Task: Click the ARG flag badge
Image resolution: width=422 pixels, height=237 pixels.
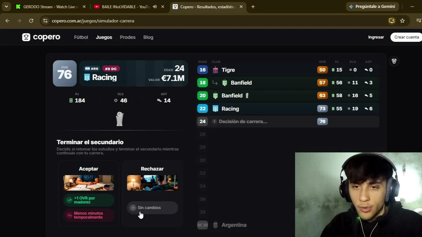Action: (92, 69)
